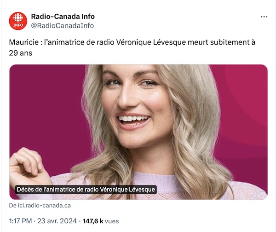
Task: Open the three-dot more options menu
Action: pos(264,17)
